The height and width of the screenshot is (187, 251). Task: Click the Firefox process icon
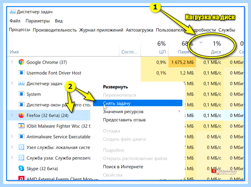click(x=21, y=115)
